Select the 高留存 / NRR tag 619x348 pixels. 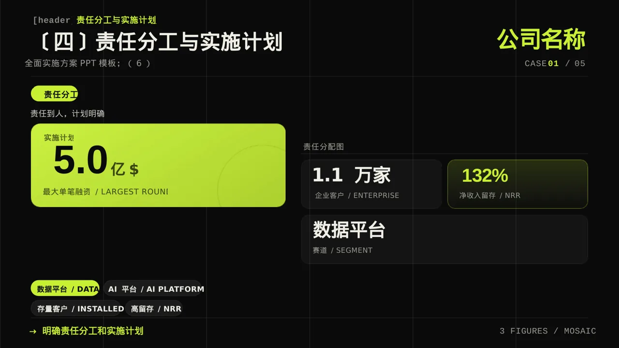[x=154, y=308]
